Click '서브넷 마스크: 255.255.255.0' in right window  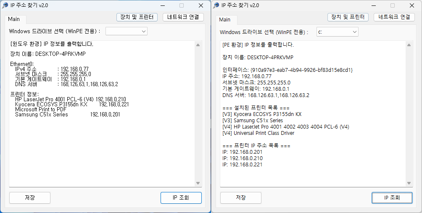[256, 83]
